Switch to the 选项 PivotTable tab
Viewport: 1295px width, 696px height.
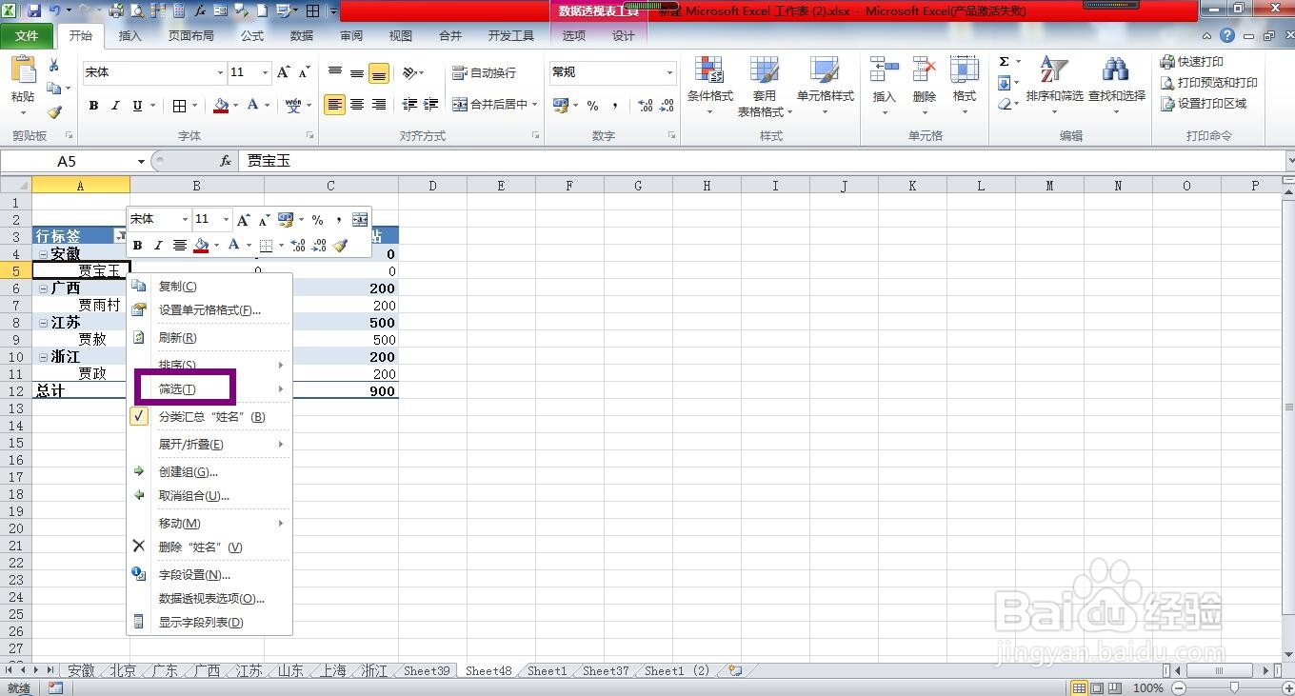tap(573, 36)
